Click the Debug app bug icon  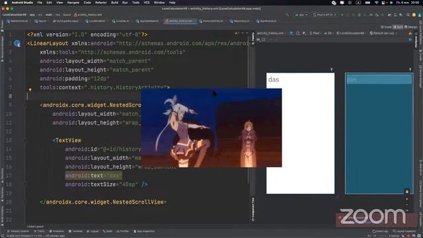[x=359, y=15]
